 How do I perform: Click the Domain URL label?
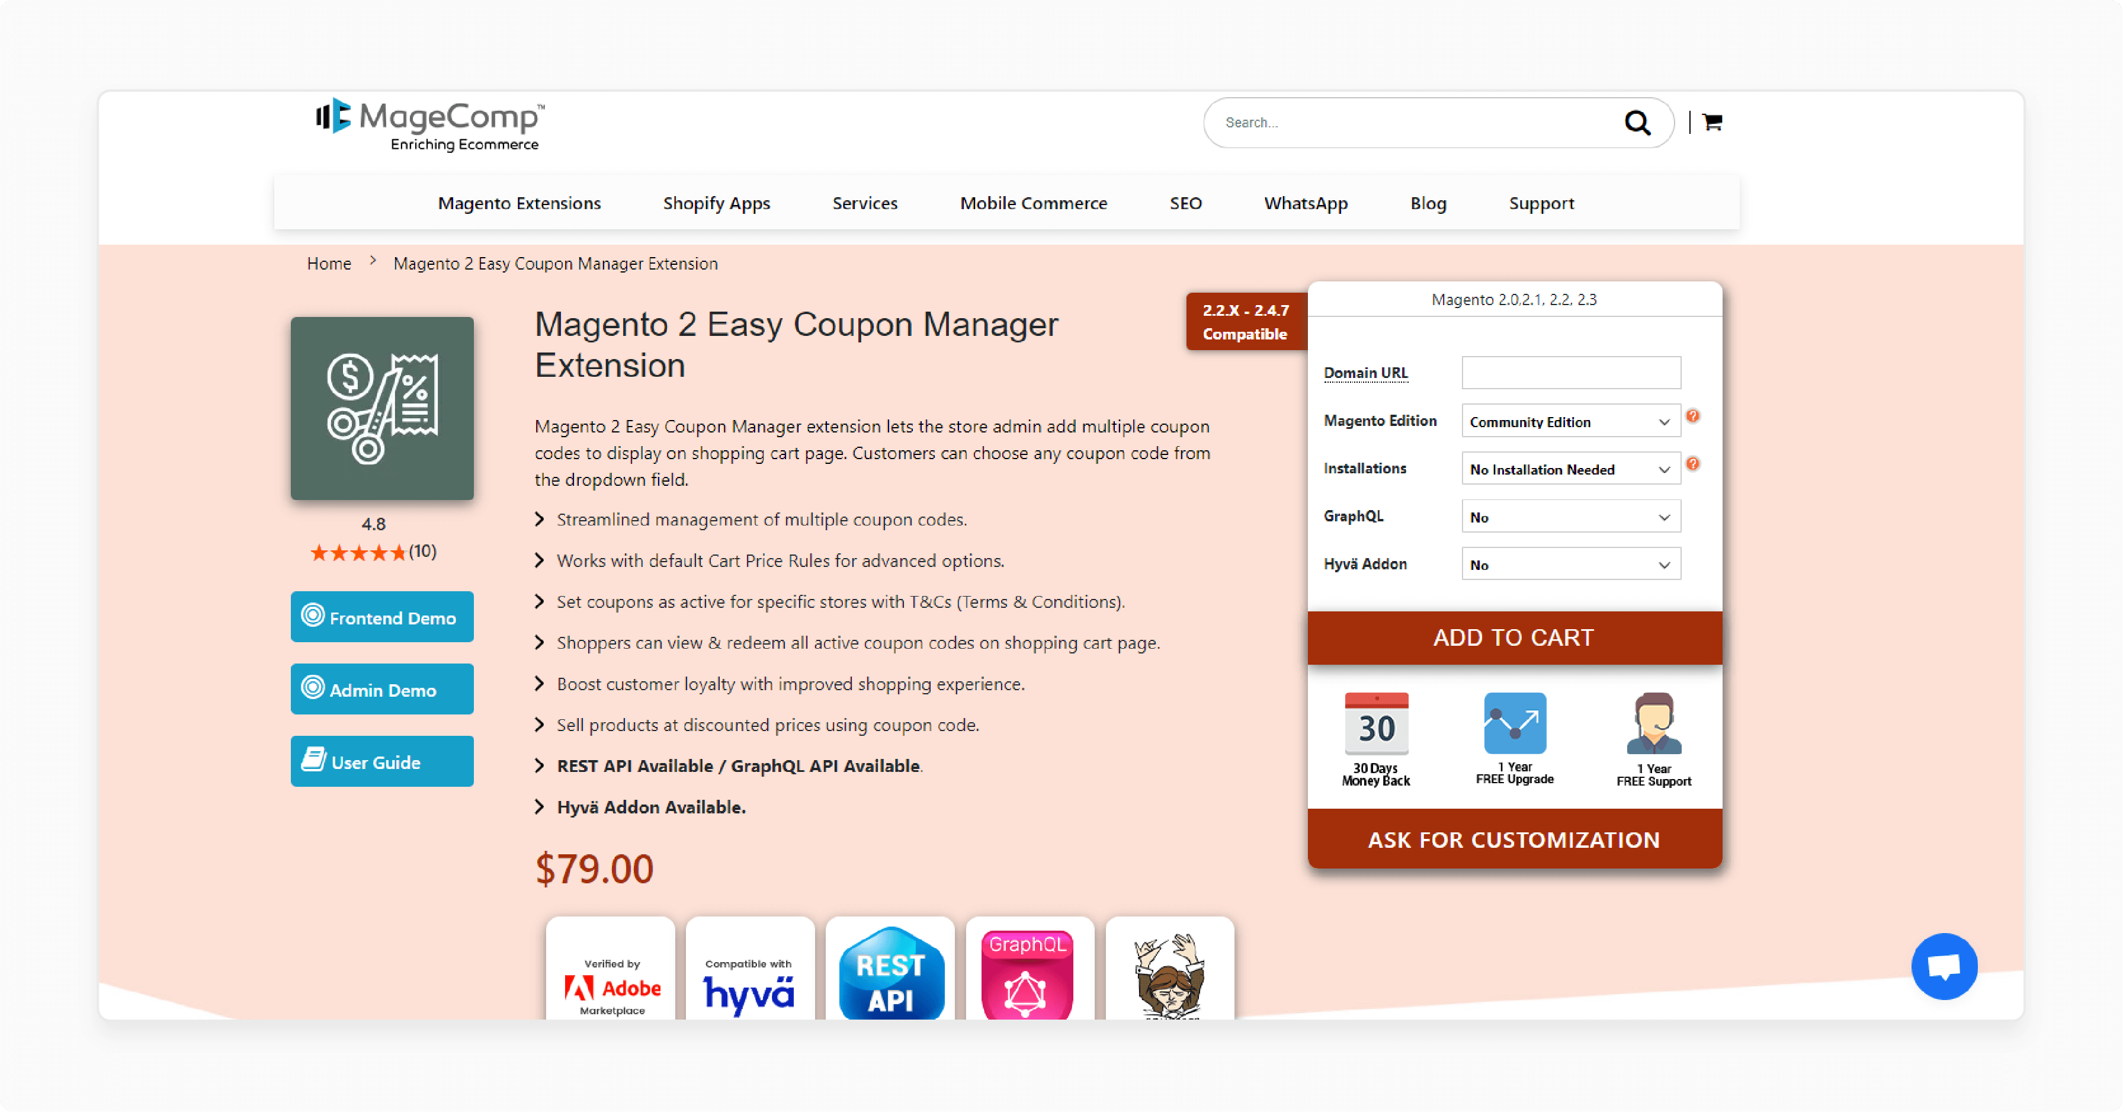[1365, 373]
